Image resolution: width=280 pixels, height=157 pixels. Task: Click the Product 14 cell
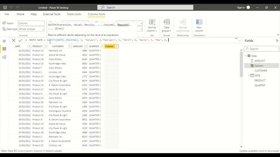click(x=38, y=51)
